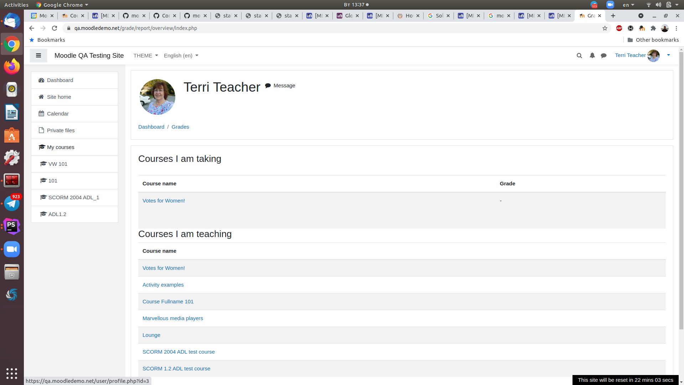The height and width of the screenshot is (385, 684).
Task: Click Terri Teacher avatar in header
Action: (653, 56)
